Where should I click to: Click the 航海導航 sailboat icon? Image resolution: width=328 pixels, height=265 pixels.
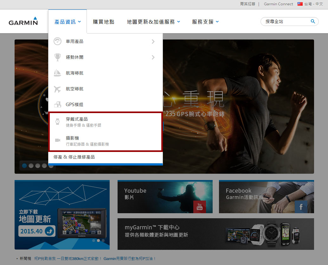click(57, 73)
